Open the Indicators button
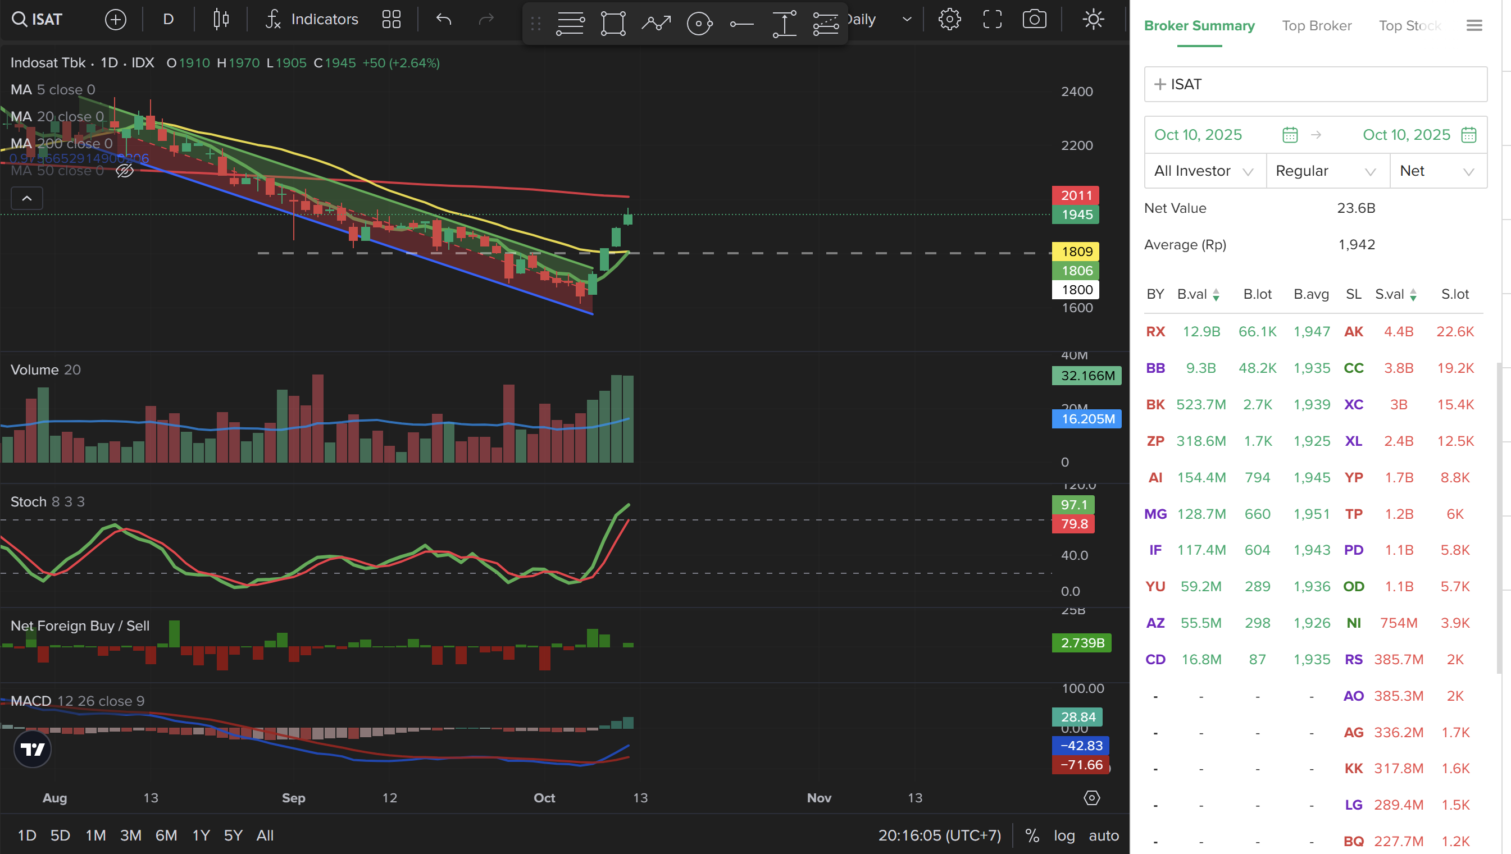The height and width of the screenshot is (854, 1511). 312,19
